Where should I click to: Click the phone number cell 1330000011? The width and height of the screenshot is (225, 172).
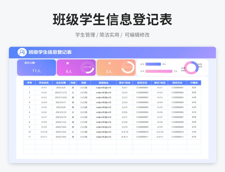(177, 137)
